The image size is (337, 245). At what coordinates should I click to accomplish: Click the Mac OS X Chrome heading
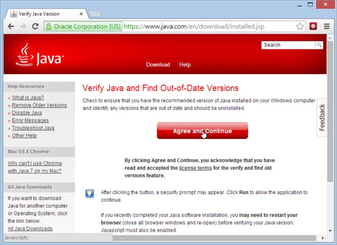tap(28, 151)
